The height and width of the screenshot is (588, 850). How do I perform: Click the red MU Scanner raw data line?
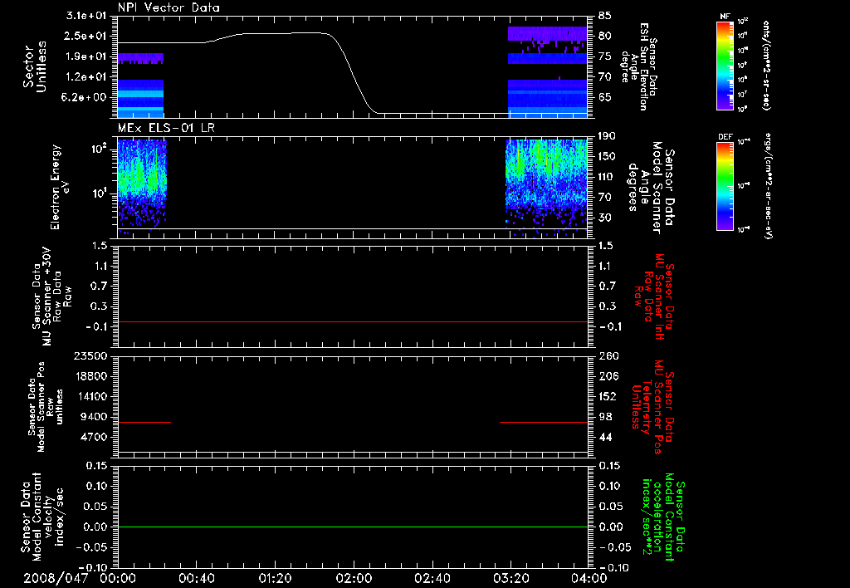click(352, 321)
